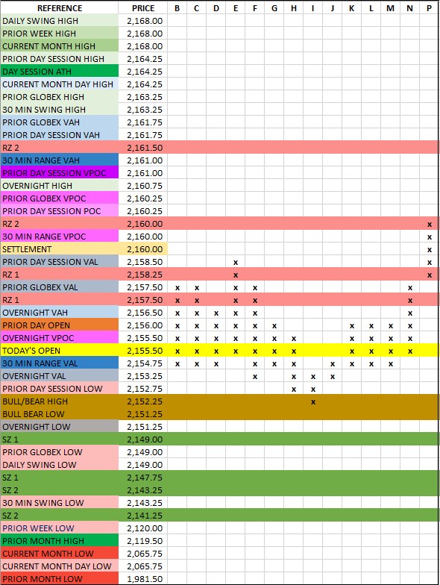Click column G x in PRIOR DAY OPEN row

pos(274,325)
